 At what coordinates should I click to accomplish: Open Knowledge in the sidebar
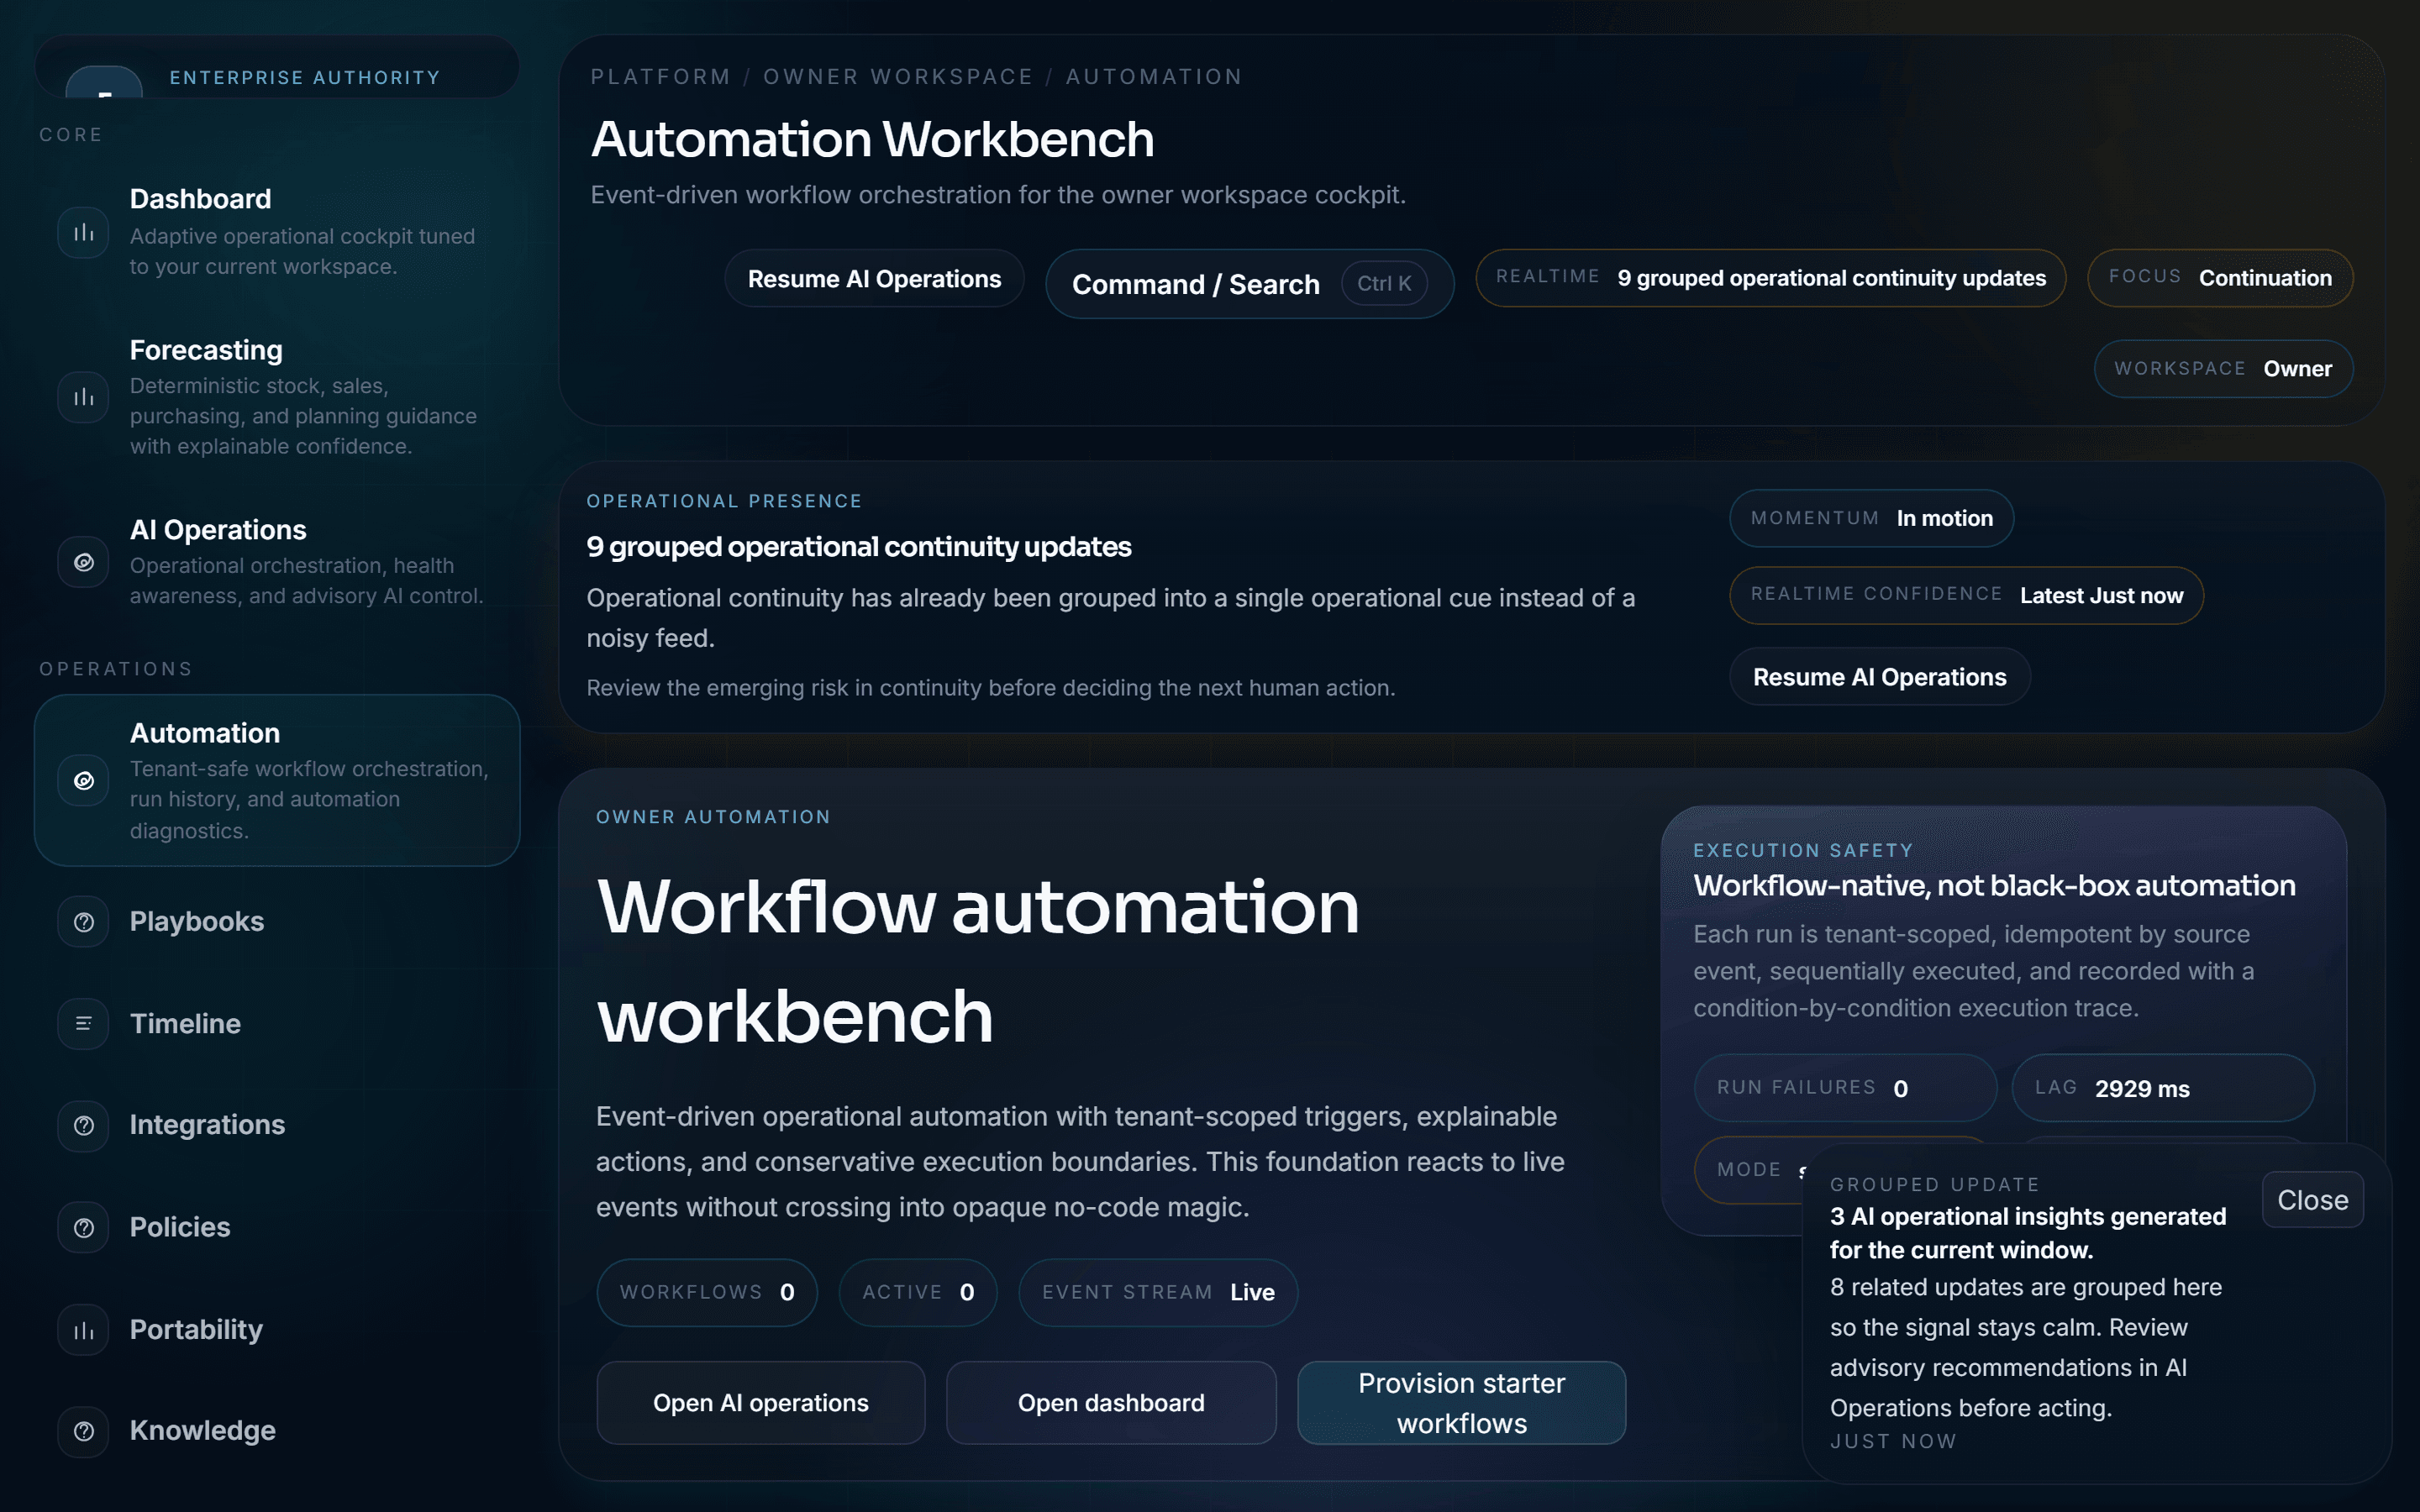(277, 1431)
